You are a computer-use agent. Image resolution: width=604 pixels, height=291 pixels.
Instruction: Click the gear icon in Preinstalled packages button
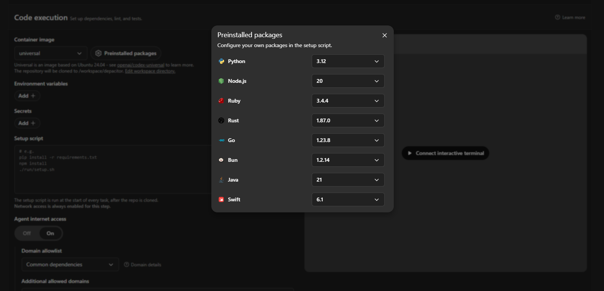click(98, 53)
